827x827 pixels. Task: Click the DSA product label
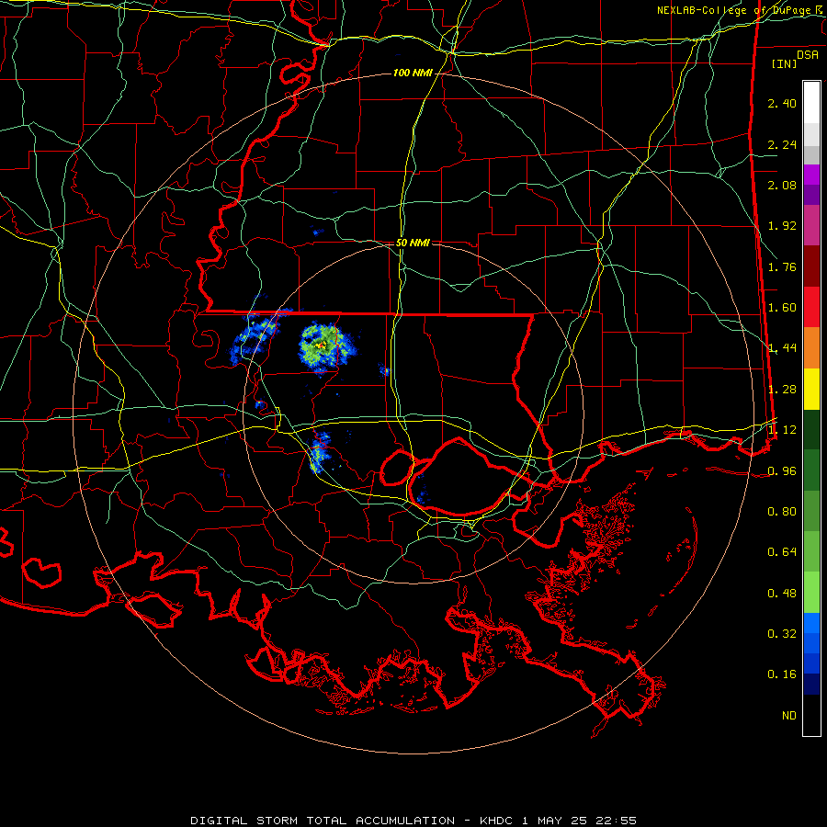pos(808,55)
